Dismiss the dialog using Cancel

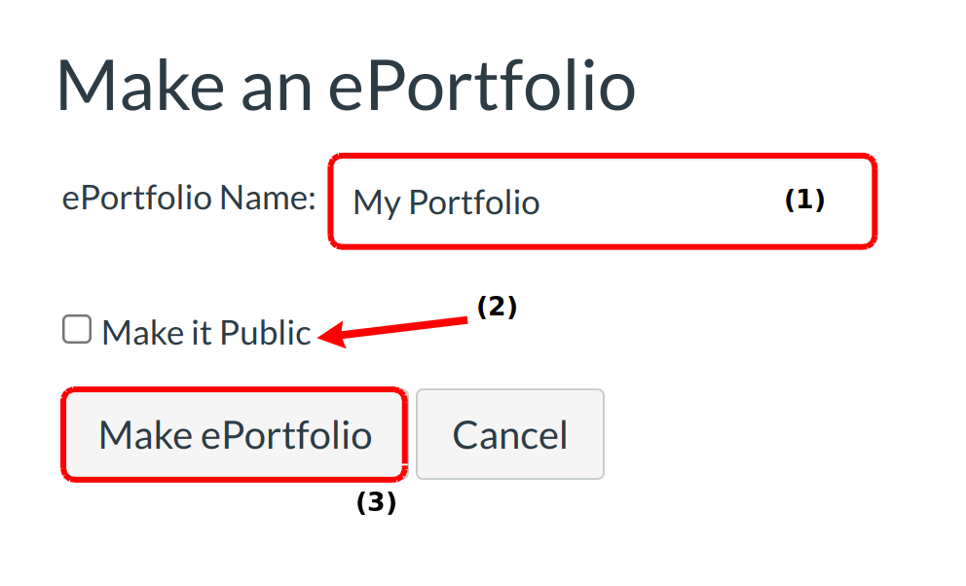tap(509, 434)
